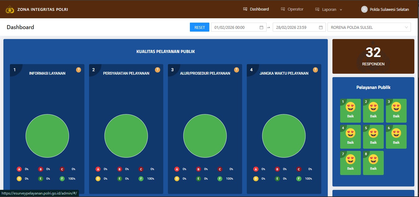Click help icon on Informasi Layanan card
This screenshot has width=419, height=197.
pos(79,70)
